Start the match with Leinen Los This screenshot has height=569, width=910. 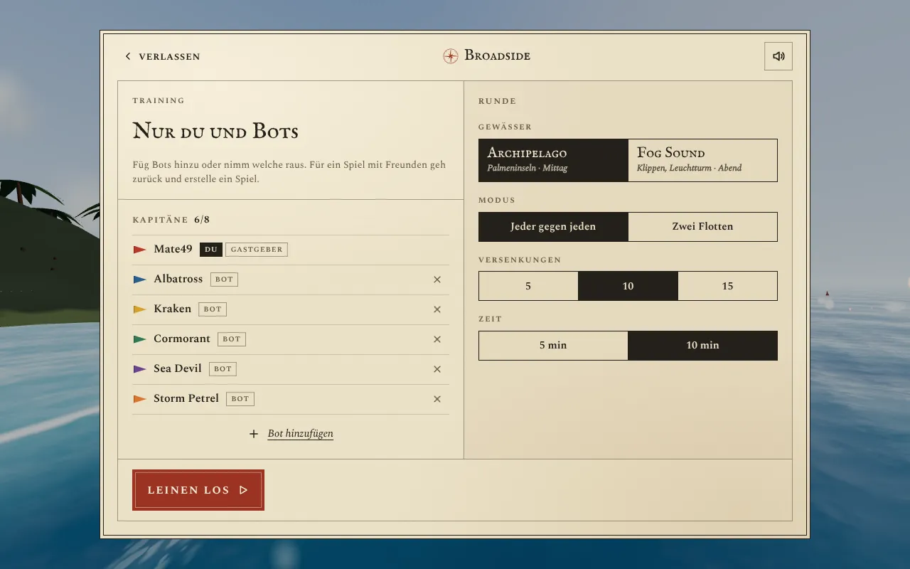(198, 490)
